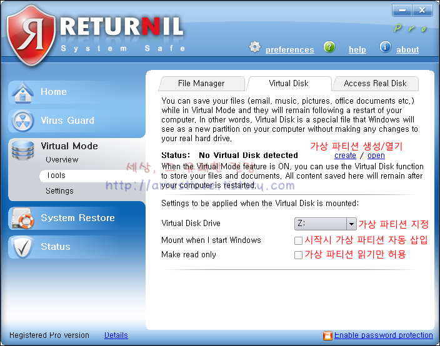View registration Details link
Image resolution: width=440 pixels, height=346 pixels.
[116, 335]
